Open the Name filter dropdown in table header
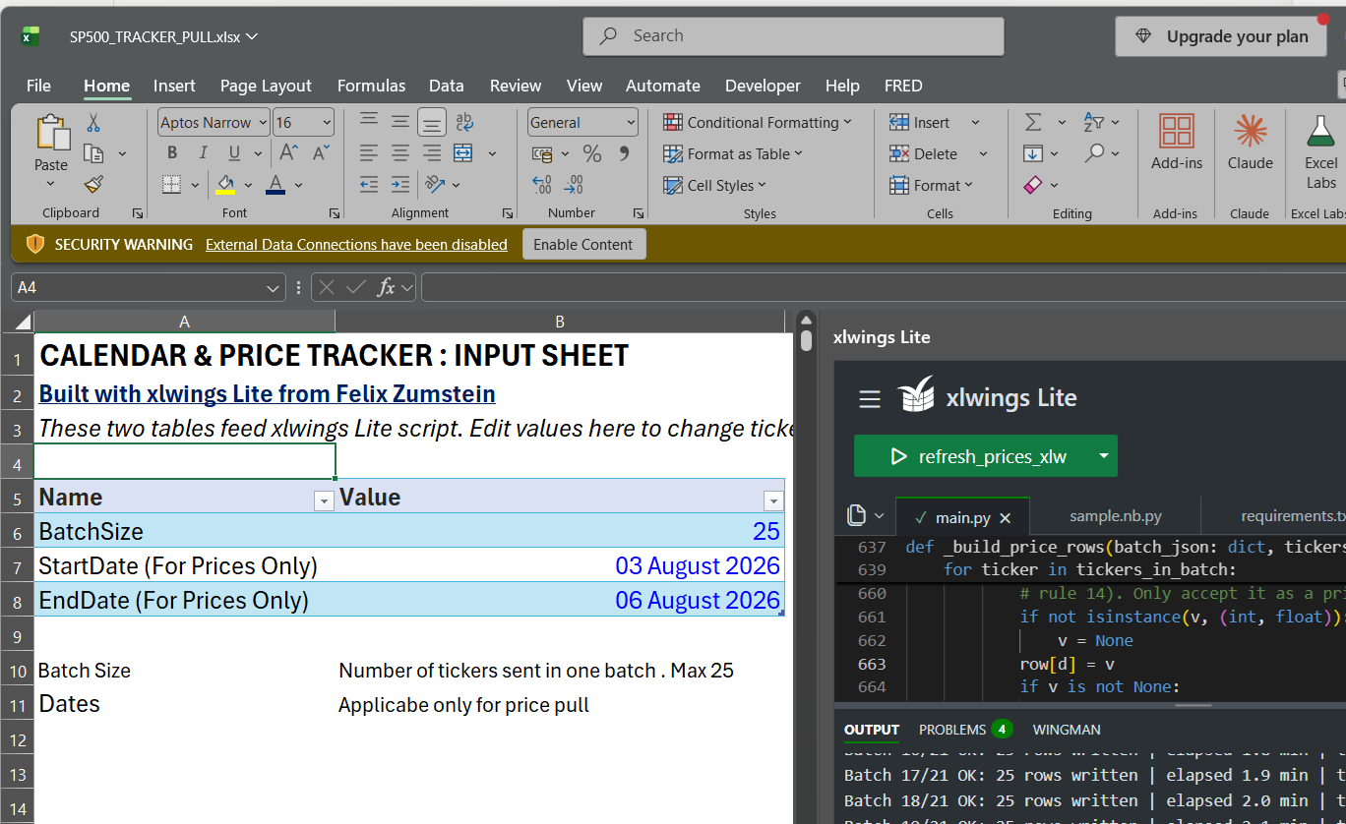This screenshot has width=1346, height=824. tap(323, 501)
